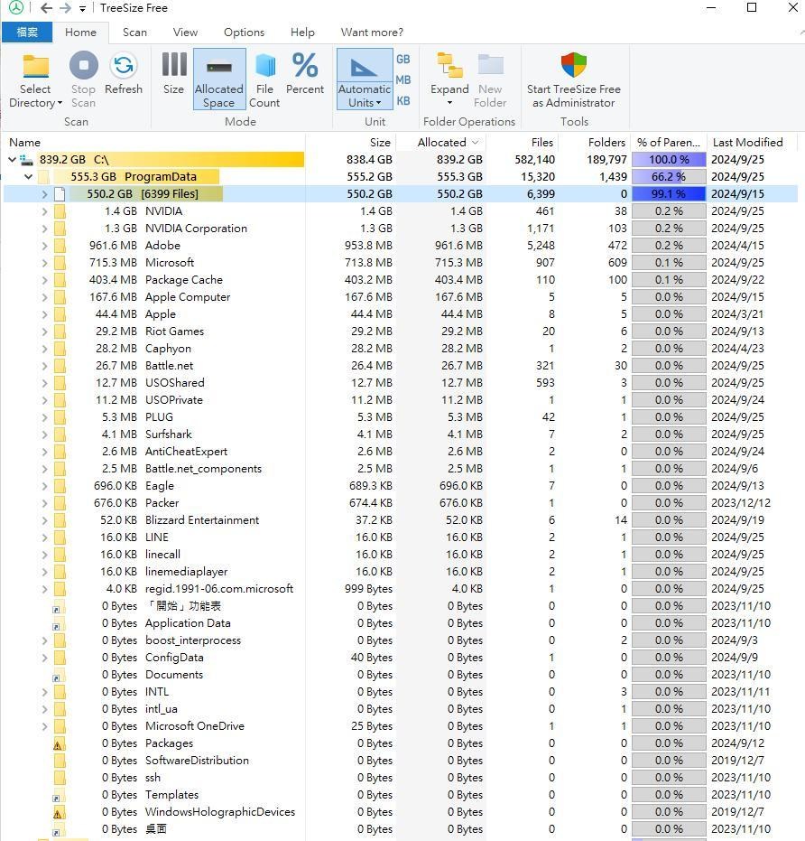Viewport: 805px width, 841px height.
Task: Toggle Automatic Units option
Action: (364, 67)
